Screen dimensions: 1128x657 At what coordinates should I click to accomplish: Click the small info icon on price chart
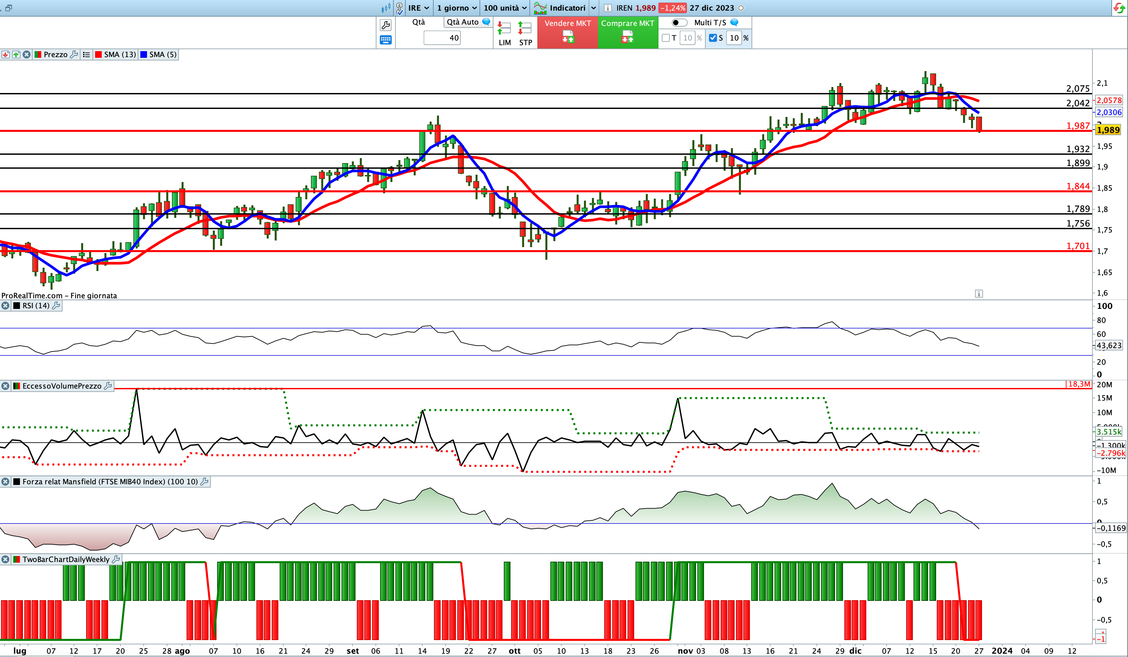pyautogui.click(x=979, y=294)
